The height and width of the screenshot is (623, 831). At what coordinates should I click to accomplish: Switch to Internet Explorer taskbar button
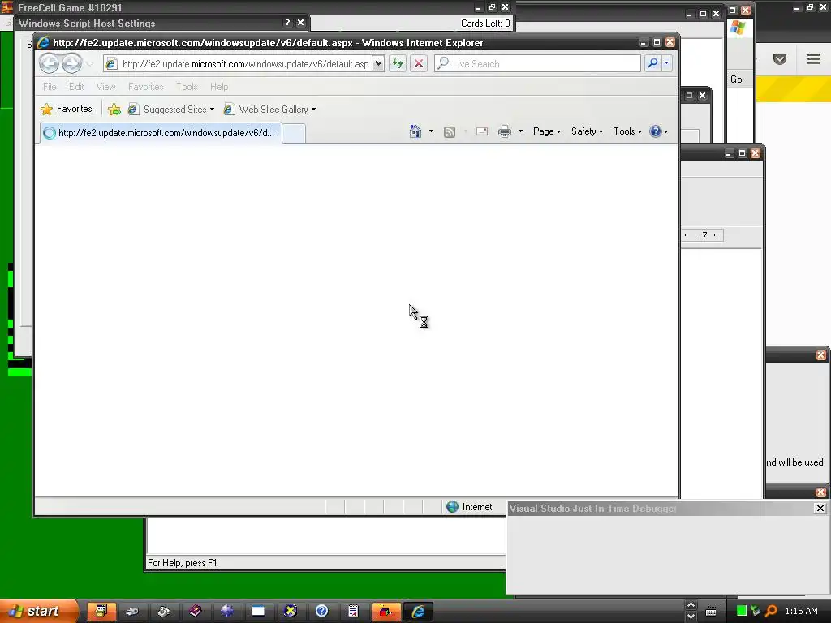pos(418,612)
